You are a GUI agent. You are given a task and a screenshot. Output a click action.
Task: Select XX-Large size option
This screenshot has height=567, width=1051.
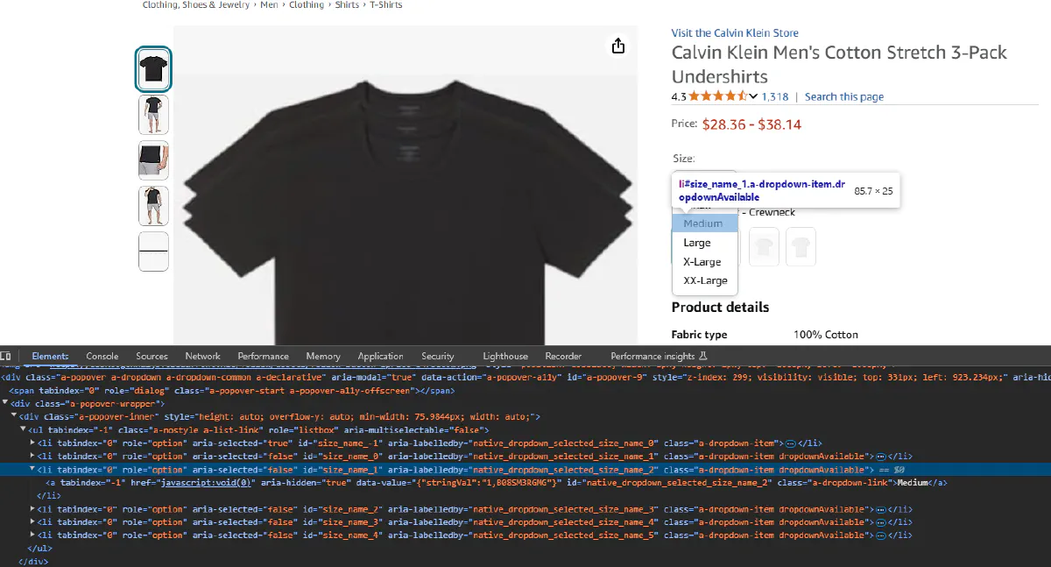tap(705, 281)
